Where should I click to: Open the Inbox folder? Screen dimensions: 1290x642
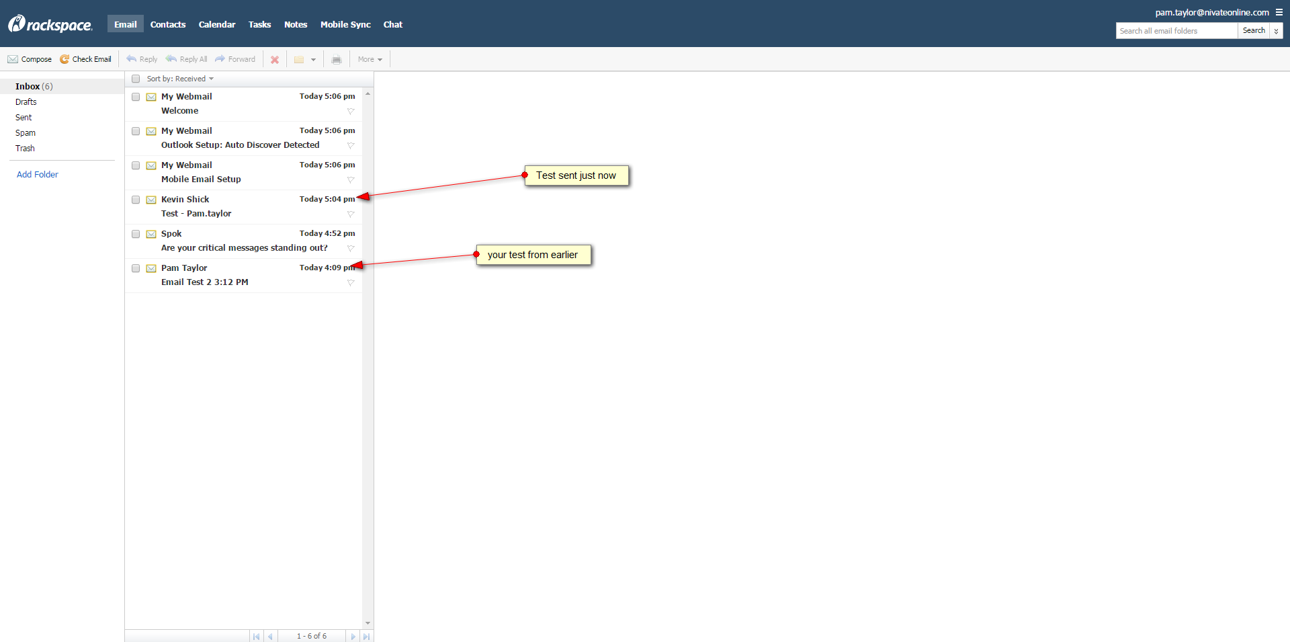62,86
